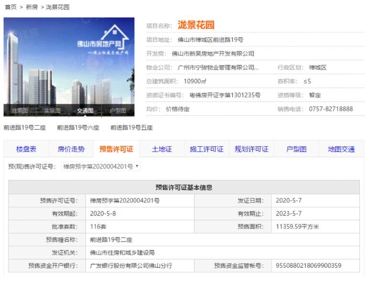Open the 首页 breadcrumb link
366x284 pixels.
point(11,7)
